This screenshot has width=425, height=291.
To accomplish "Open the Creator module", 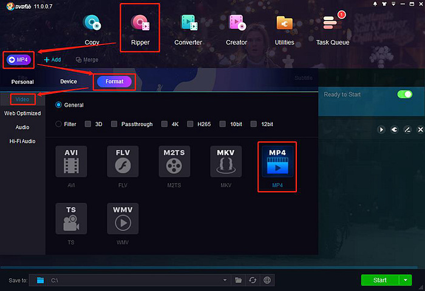I will 236,30.
